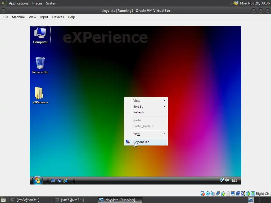
Task: Click the greyed Paste entry
Action: (146, 120)
